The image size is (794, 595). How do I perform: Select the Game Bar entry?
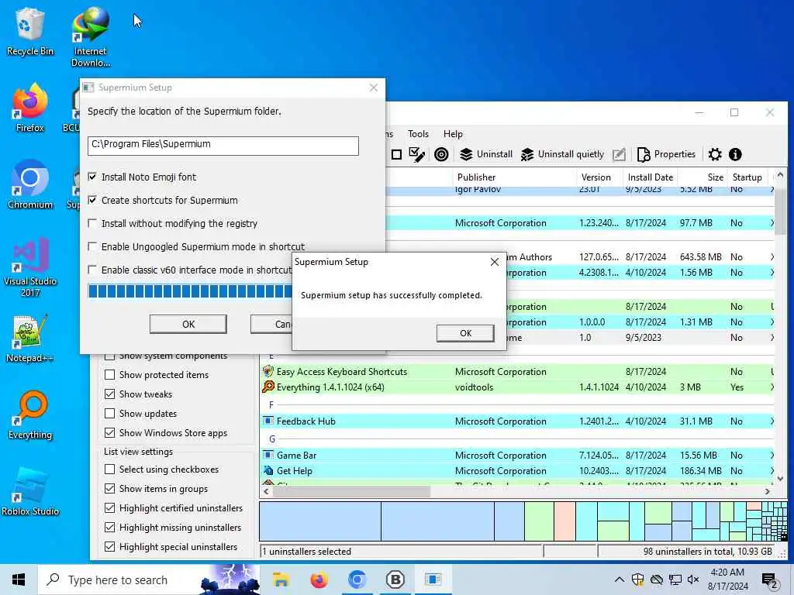pos(517,455)
